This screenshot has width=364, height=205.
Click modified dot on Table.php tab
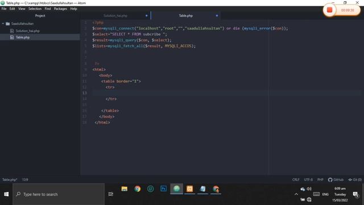click(217, 15)
